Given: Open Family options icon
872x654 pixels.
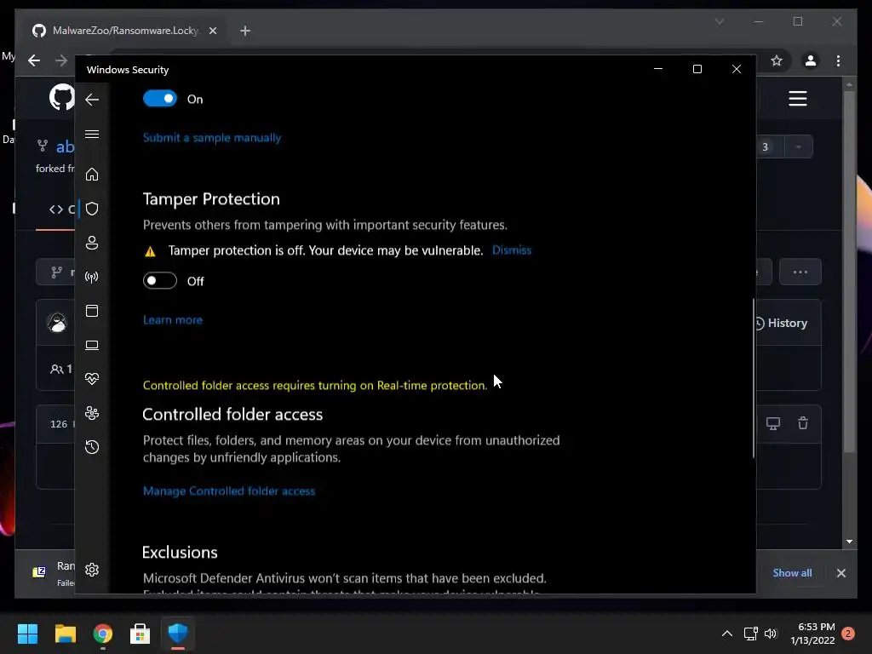Looking at the screenshot, I should point(92,413).
